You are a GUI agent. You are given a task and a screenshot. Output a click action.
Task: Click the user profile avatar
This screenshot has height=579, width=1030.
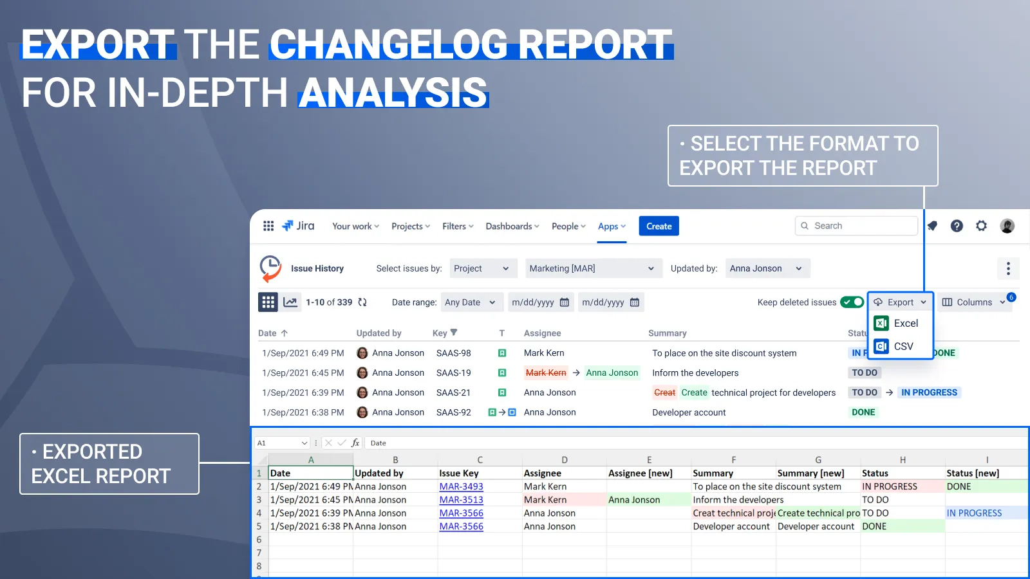[x=1007, y=226]
